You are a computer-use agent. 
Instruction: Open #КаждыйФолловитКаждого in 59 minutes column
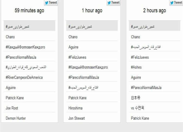(25, 47)
